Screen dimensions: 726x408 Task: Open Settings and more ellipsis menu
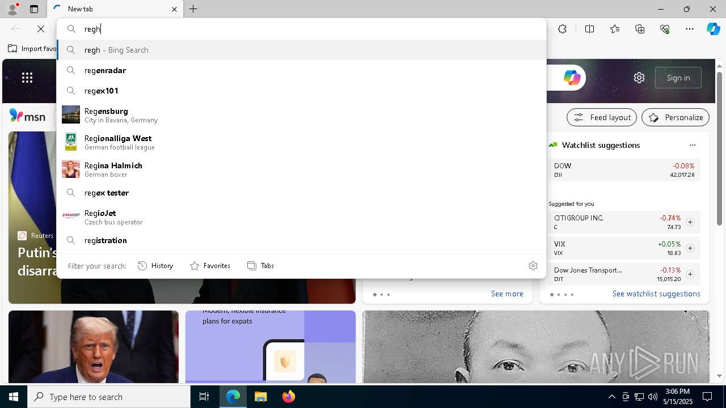pos(690,29)
